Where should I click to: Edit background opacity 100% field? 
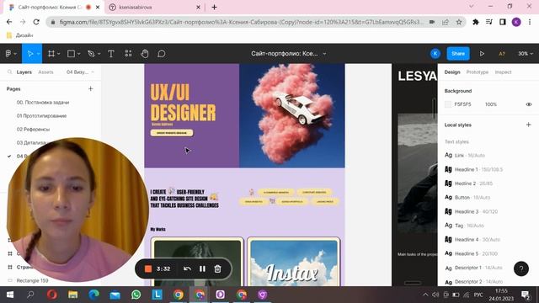491,104
